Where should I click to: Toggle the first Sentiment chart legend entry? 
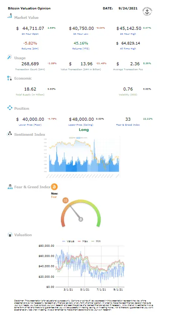(x=72, y=138)
